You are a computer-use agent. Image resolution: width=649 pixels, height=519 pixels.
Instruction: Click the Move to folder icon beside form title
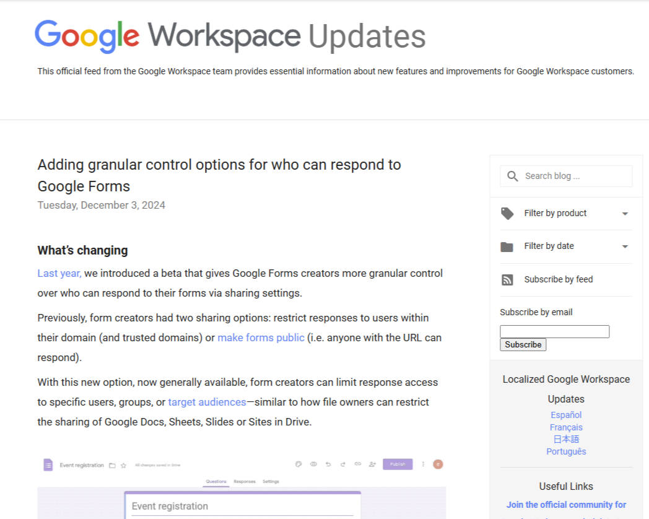pyautogui.click(x=111, y=464)
